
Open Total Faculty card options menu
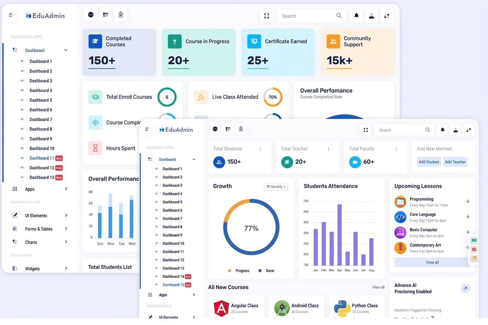click(396, 149)
